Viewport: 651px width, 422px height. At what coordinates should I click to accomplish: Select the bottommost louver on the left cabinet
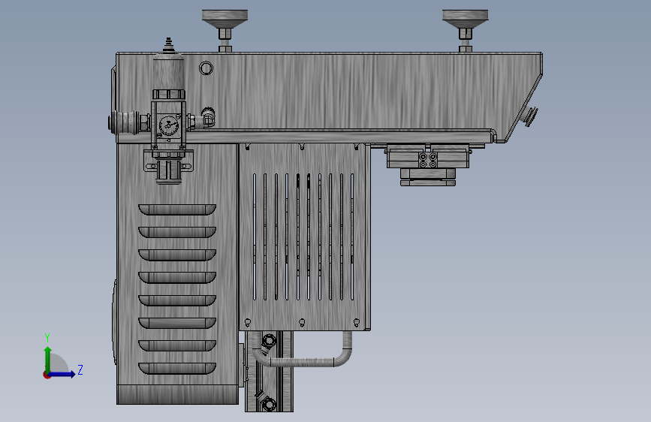177,369
